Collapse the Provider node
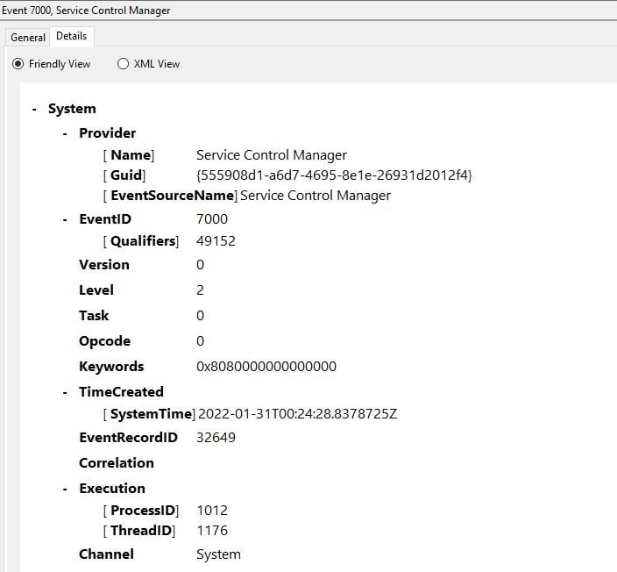 [x=66, y=133]
